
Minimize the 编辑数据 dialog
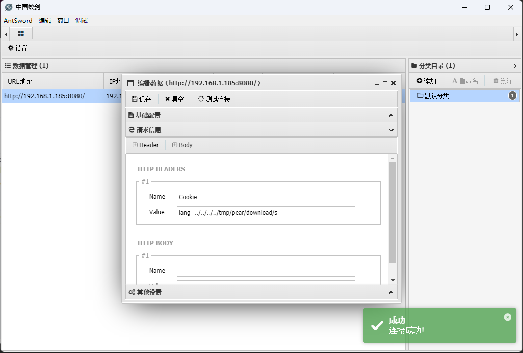pyautogui.click(x=377, y=84)
